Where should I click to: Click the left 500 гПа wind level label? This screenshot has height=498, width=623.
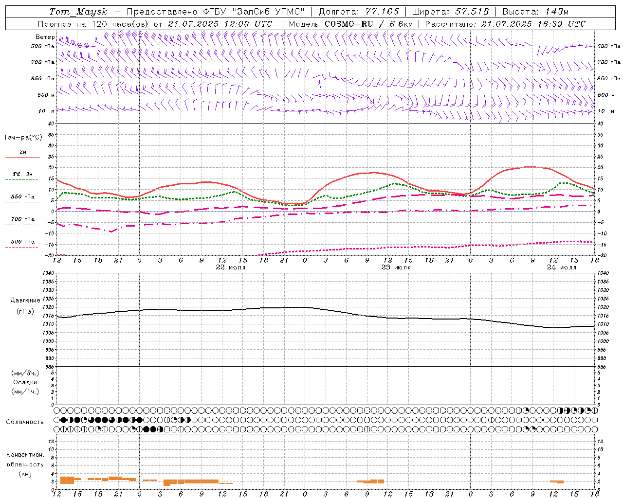point(43,47)
